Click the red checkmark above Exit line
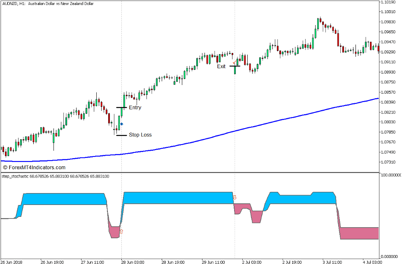 [x=235, y=62]
